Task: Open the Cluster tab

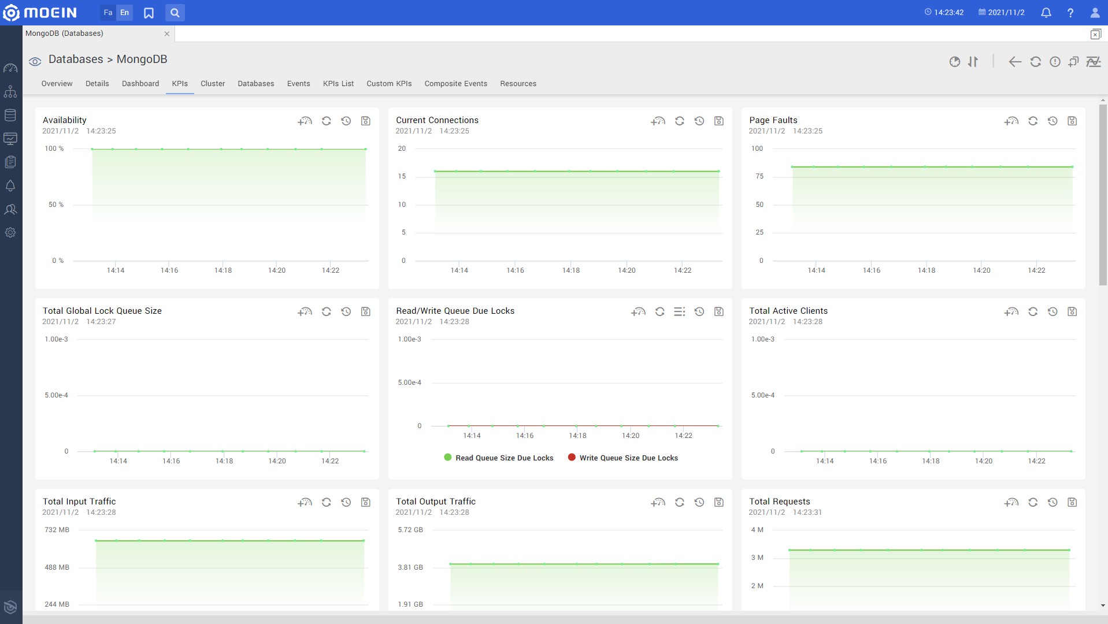Action: pos(213,84)
